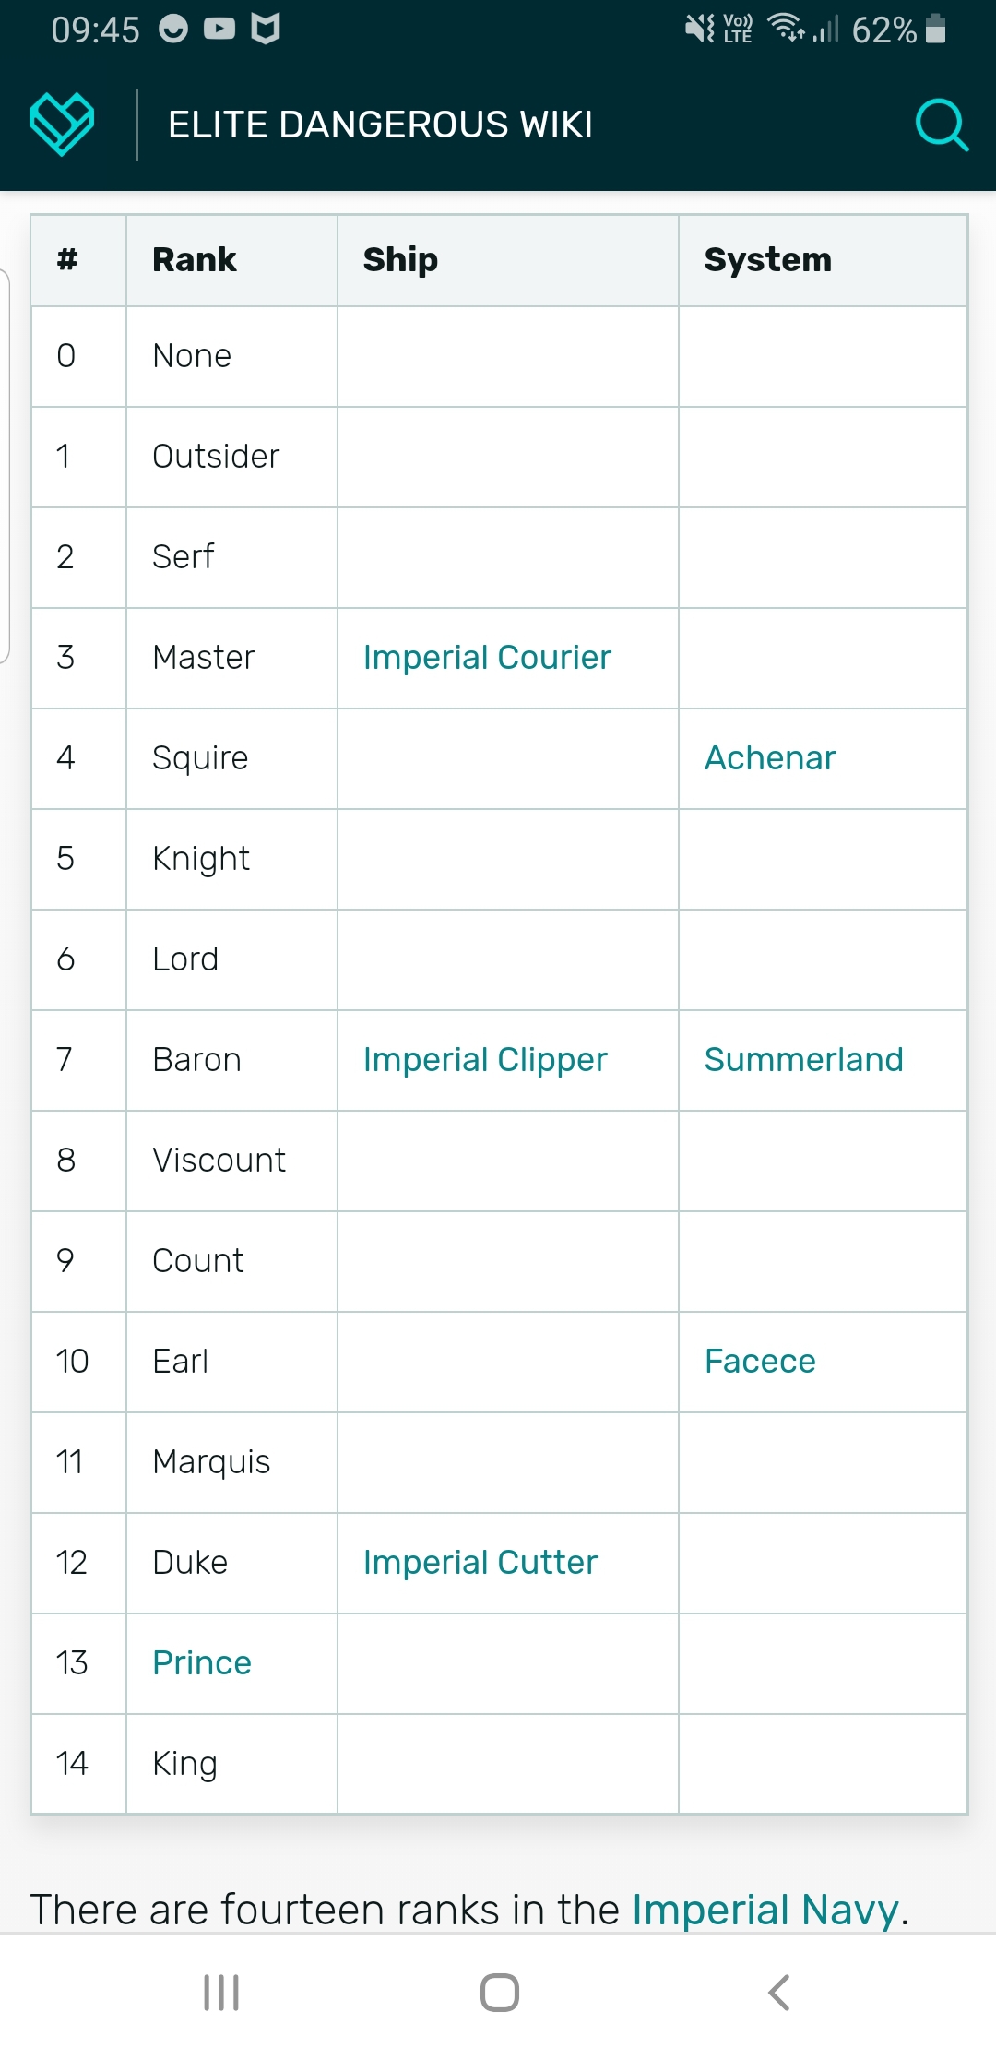Tap the ELITE DANGEROUS WIKI title
Image resolution: width=996 pixels, height=2048 pixels.
tap(380, 125)
